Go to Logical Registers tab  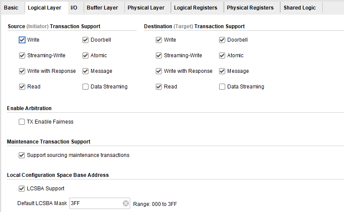(x=196, y=8)
